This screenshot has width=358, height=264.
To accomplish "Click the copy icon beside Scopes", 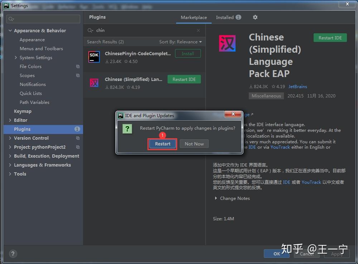I will [78, 75].
